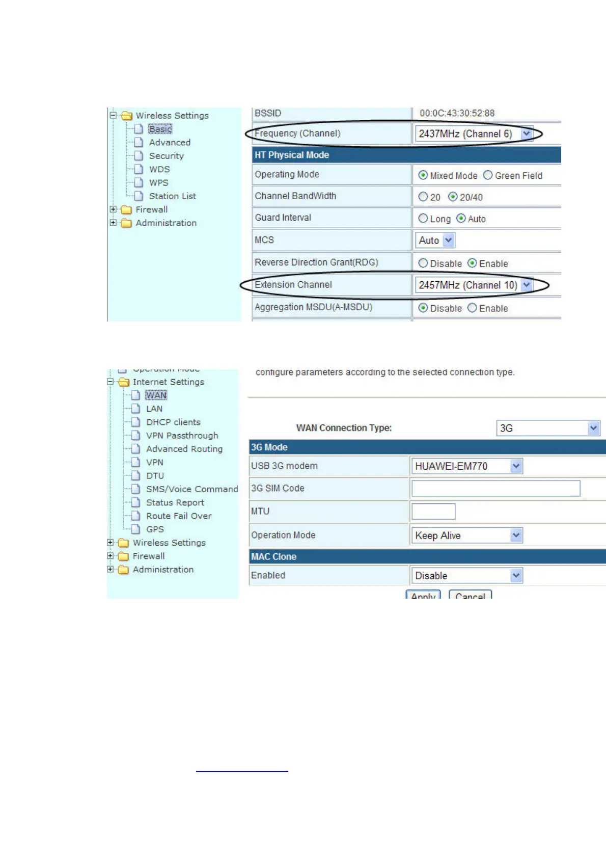Image resolution: width=606 pixels, height=858 pixels.
Task: Click the page icon beside Station List
Action: (139, 196)
